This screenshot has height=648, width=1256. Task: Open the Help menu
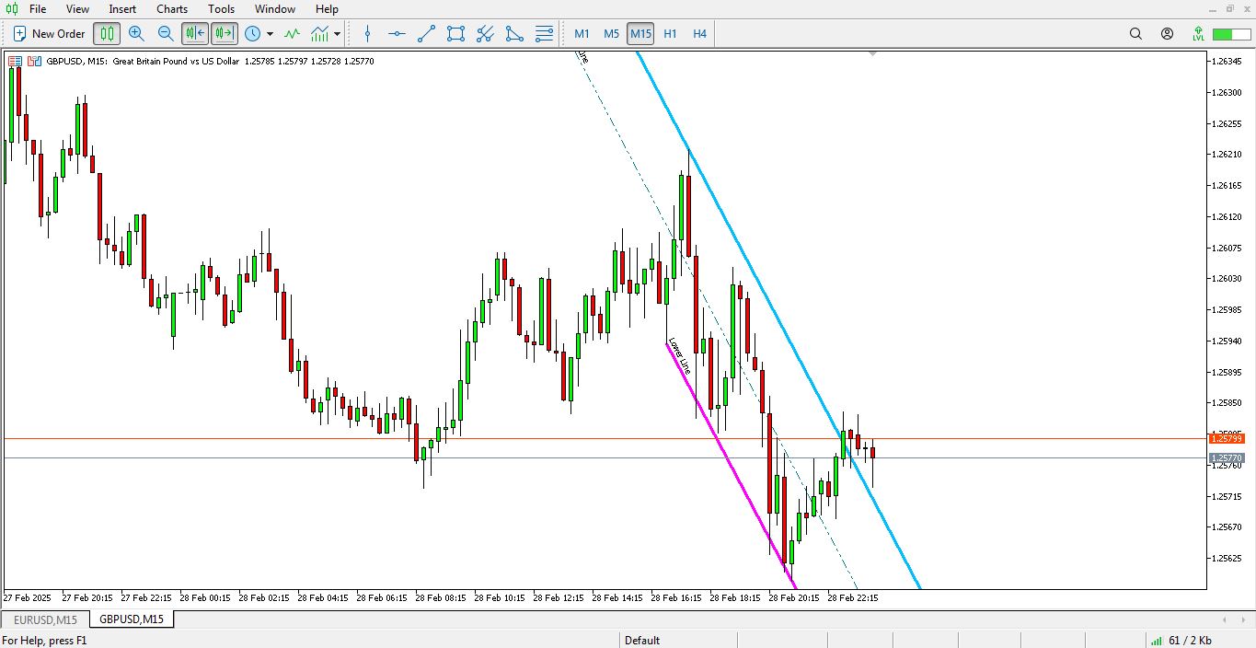point(327,9)
